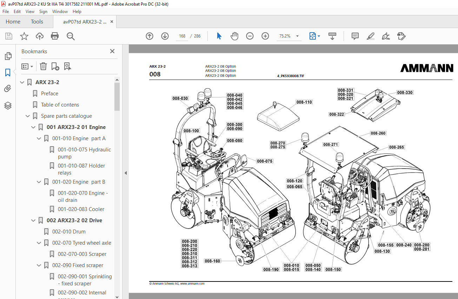This screenshot has width=458, height=299.
Task: Close the avP07td ARX23-2 document tab
Action: tap(112, 22)
